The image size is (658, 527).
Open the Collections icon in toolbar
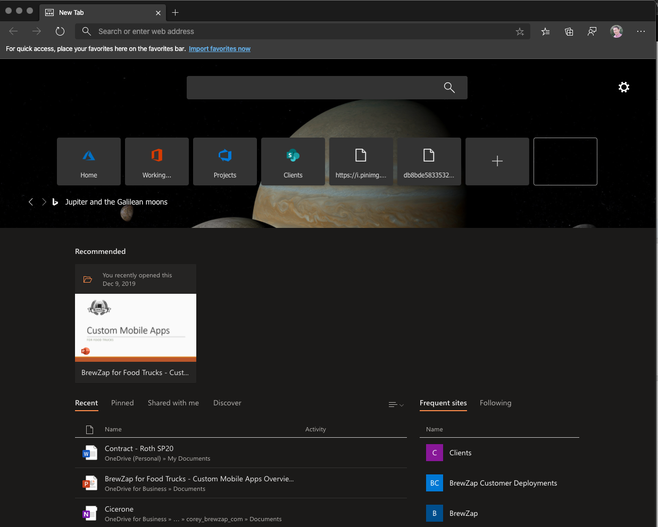[x=569, y=32]
